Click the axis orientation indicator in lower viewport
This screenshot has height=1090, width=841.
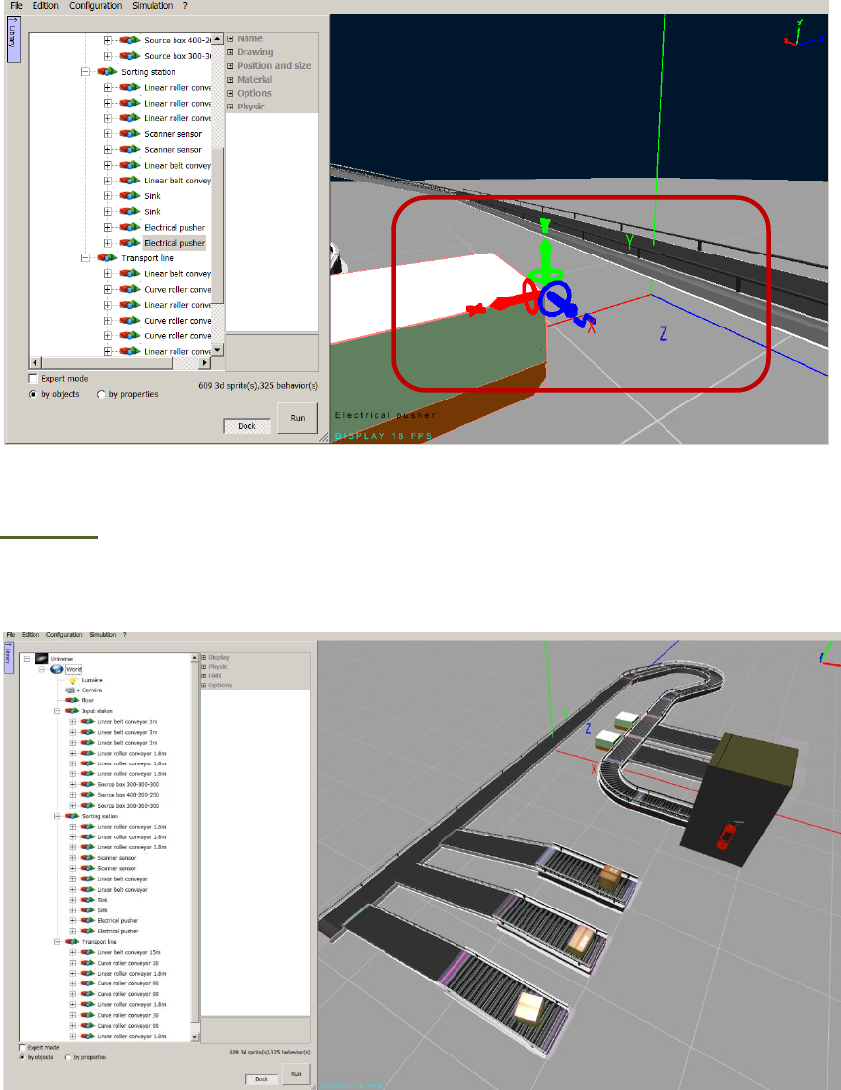point(829,653)
